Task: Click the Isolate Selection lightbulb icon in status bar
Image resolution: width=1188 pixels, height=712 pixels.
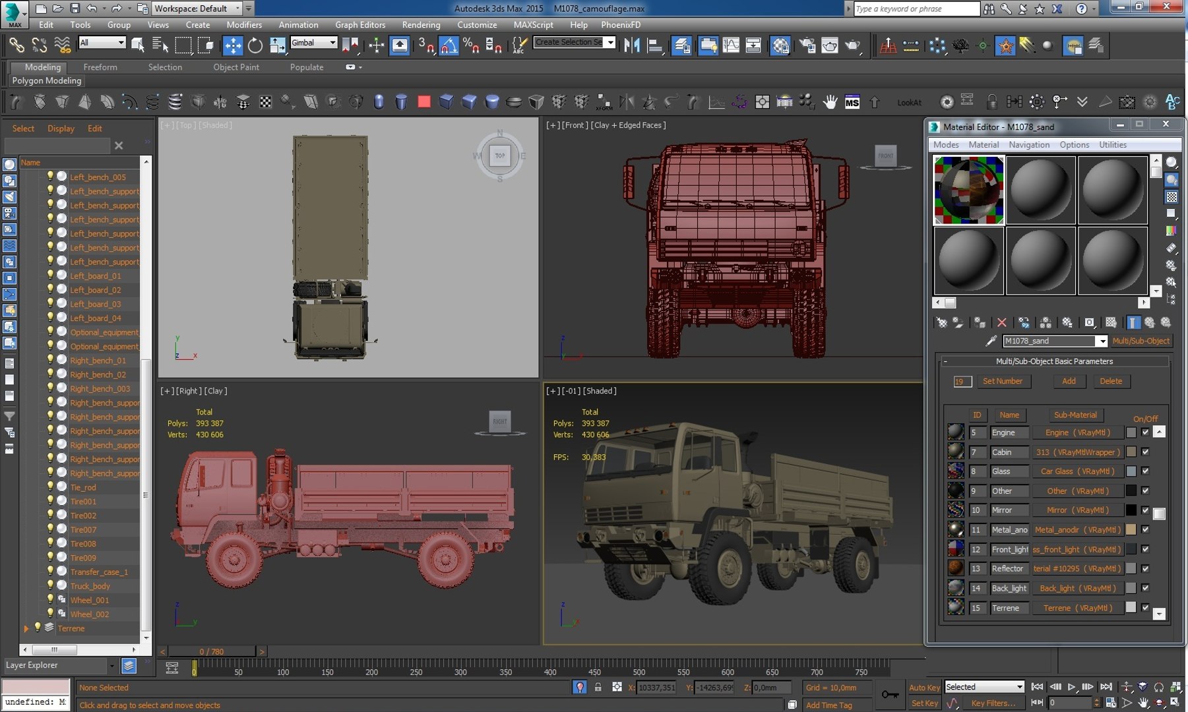Action: click(579, 687)
